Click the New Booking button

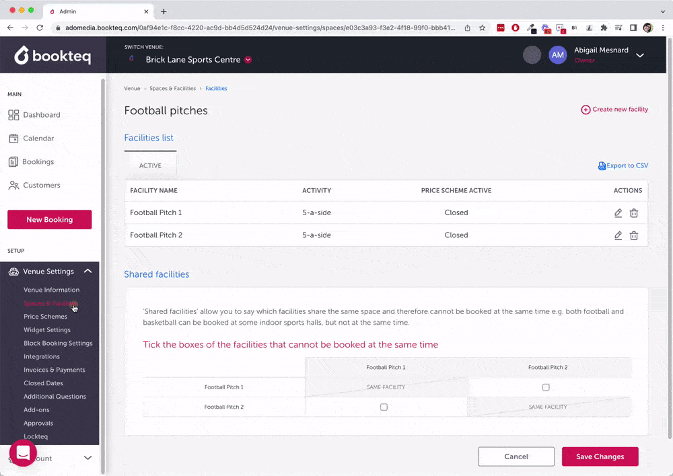49,220
